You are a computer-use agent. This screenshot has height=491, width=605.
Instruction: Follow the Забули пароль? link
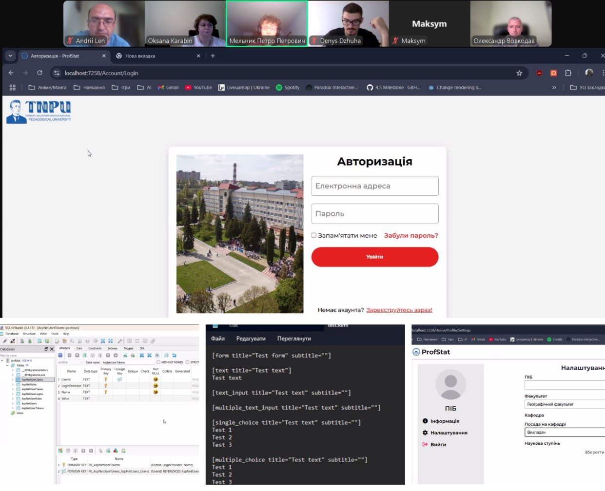coord(410,235)
